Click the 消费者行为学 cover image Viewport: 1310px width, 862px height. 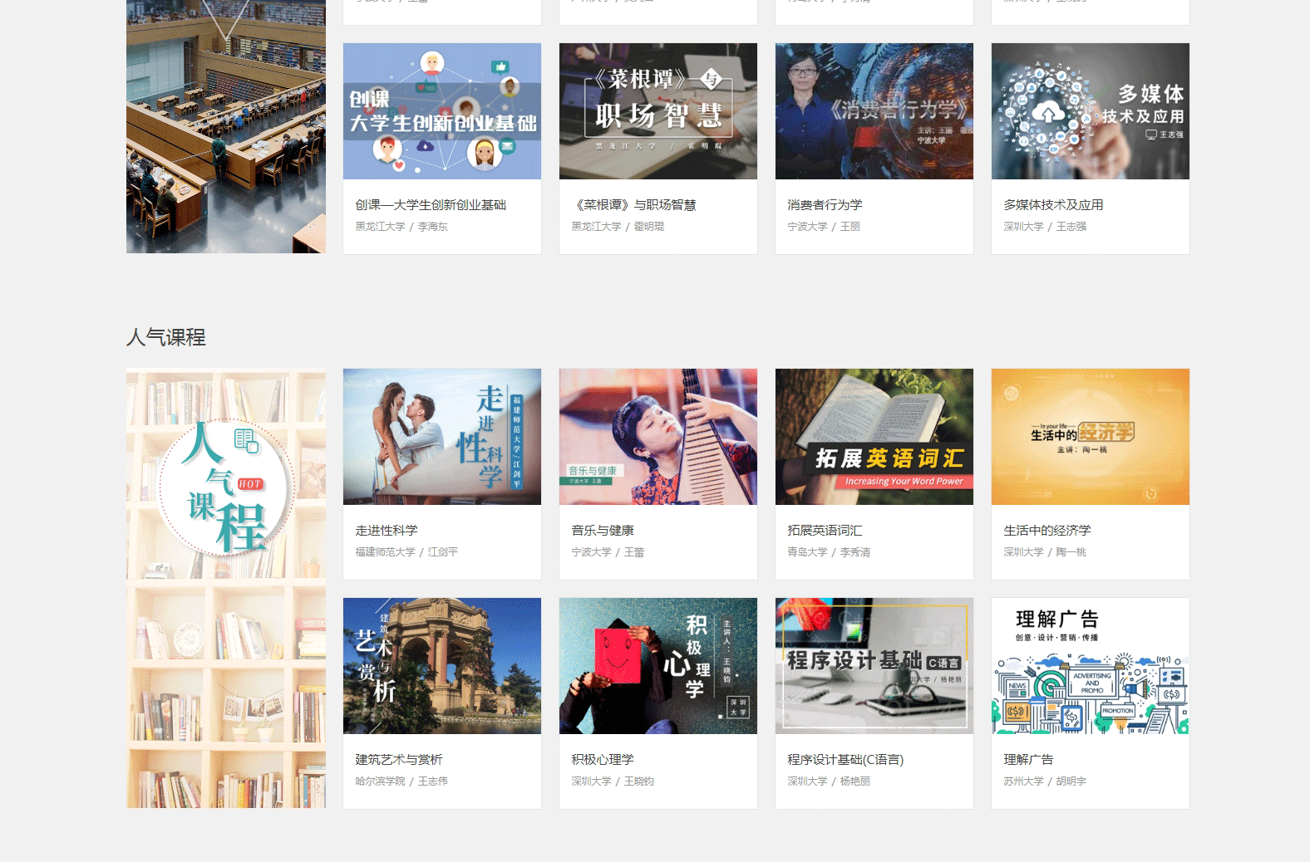874,111
